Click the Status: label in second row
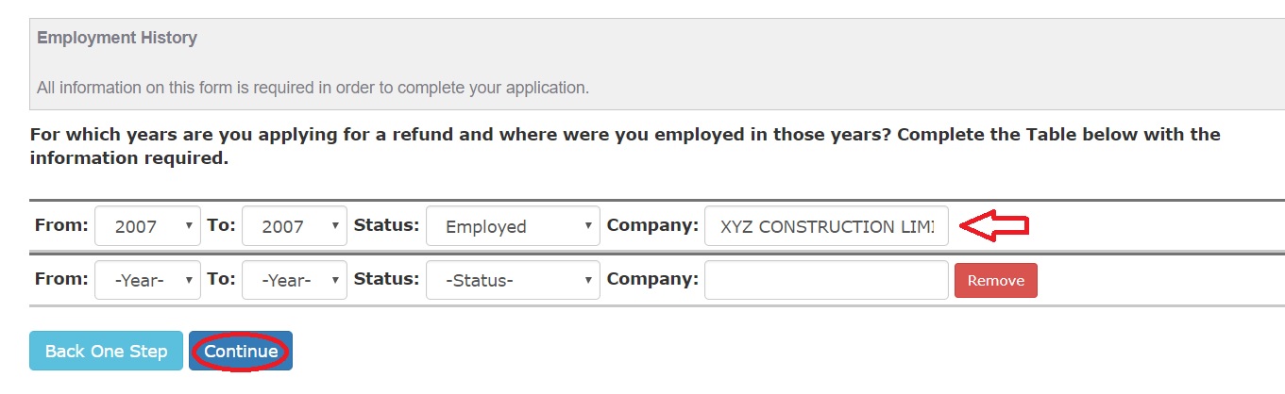Viewport: 1285px width, 394px height. tap(386, 279)
